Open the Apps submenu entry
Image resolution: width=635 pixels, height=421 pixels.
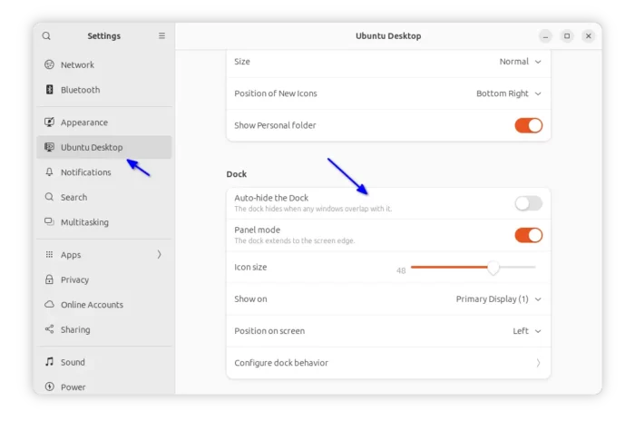[x=104, y=255]
